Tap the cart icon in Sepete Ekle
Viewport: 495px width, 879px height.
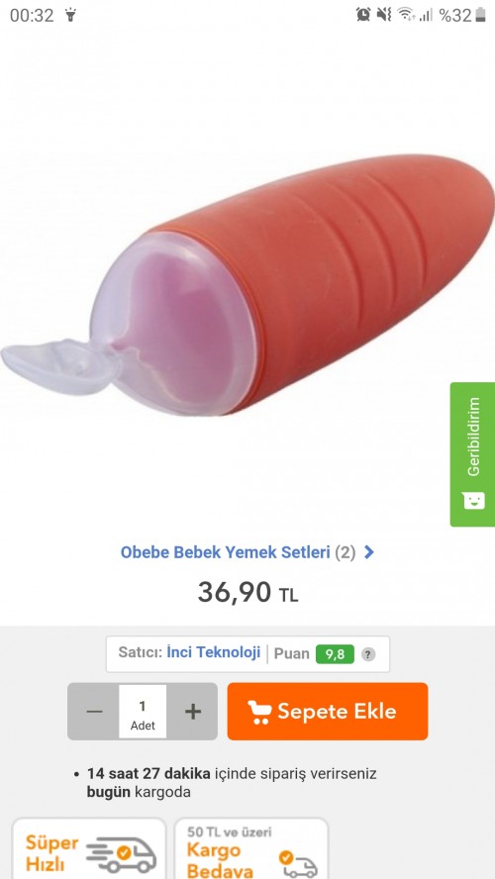tap(259, 712)
